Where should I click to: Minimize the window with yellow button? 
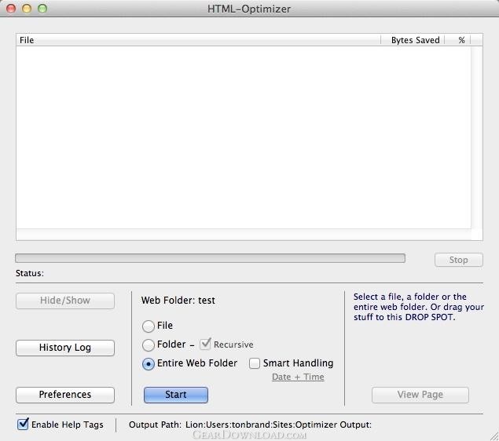pos(27,9)
